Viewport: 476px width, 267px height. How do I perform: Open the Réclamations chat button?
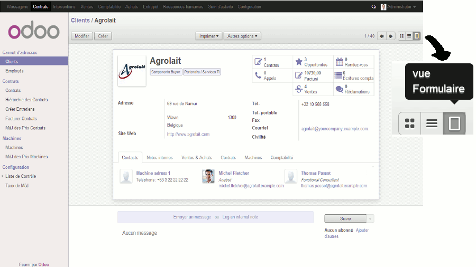click(354, 89)
